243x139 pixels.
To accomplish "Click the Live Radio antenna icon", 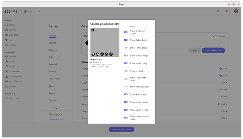I will coord(6,35).
